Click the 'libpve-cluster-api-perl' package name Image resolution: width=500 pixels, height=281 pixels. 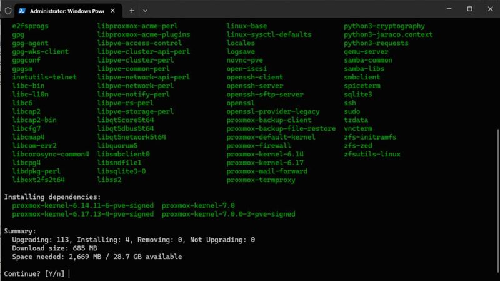144,51
